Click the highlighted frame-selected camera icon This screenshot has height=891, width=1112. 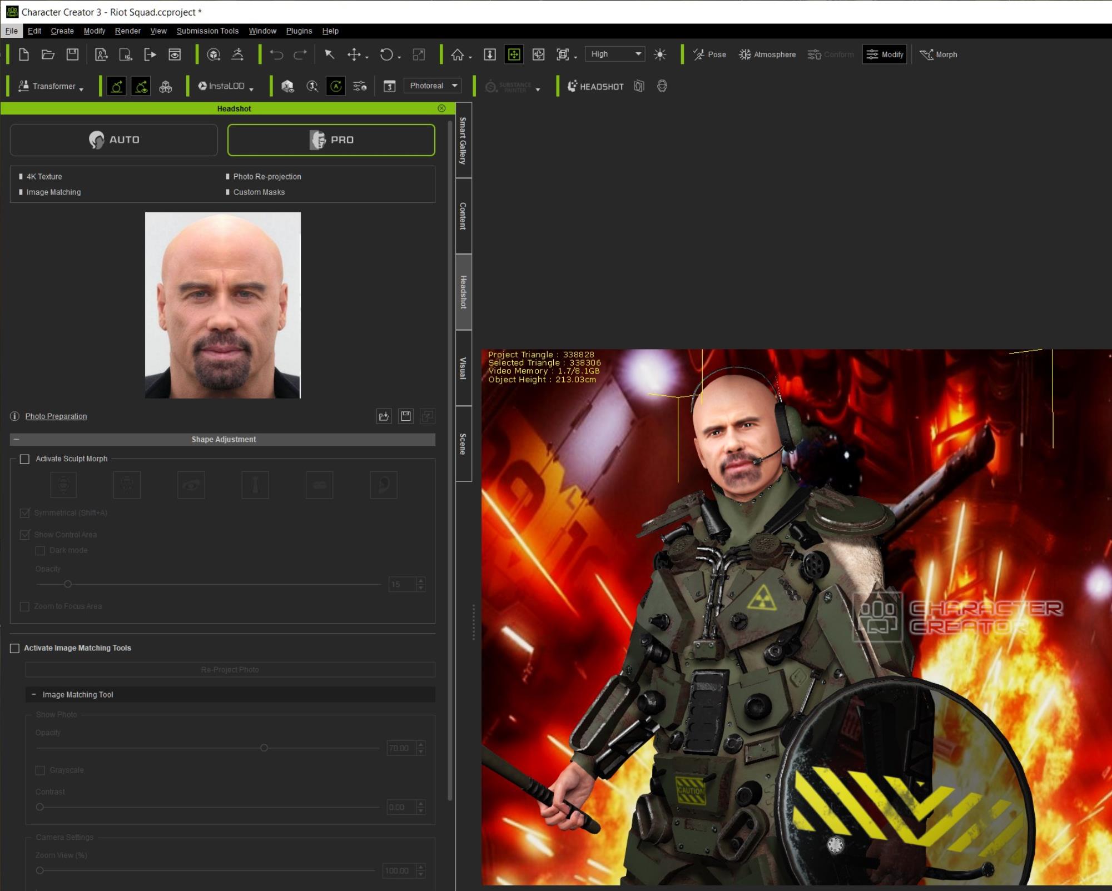tap(514, 54)
